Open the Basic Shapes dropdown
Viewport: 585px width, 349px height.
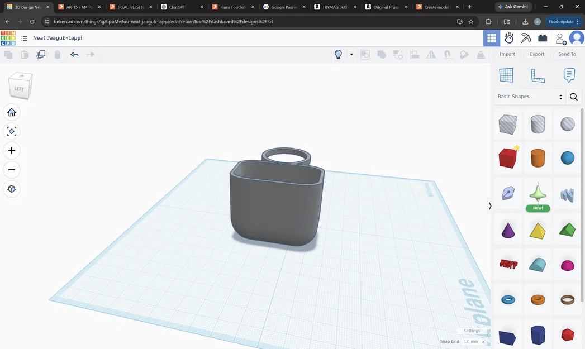tap(528, 97)
